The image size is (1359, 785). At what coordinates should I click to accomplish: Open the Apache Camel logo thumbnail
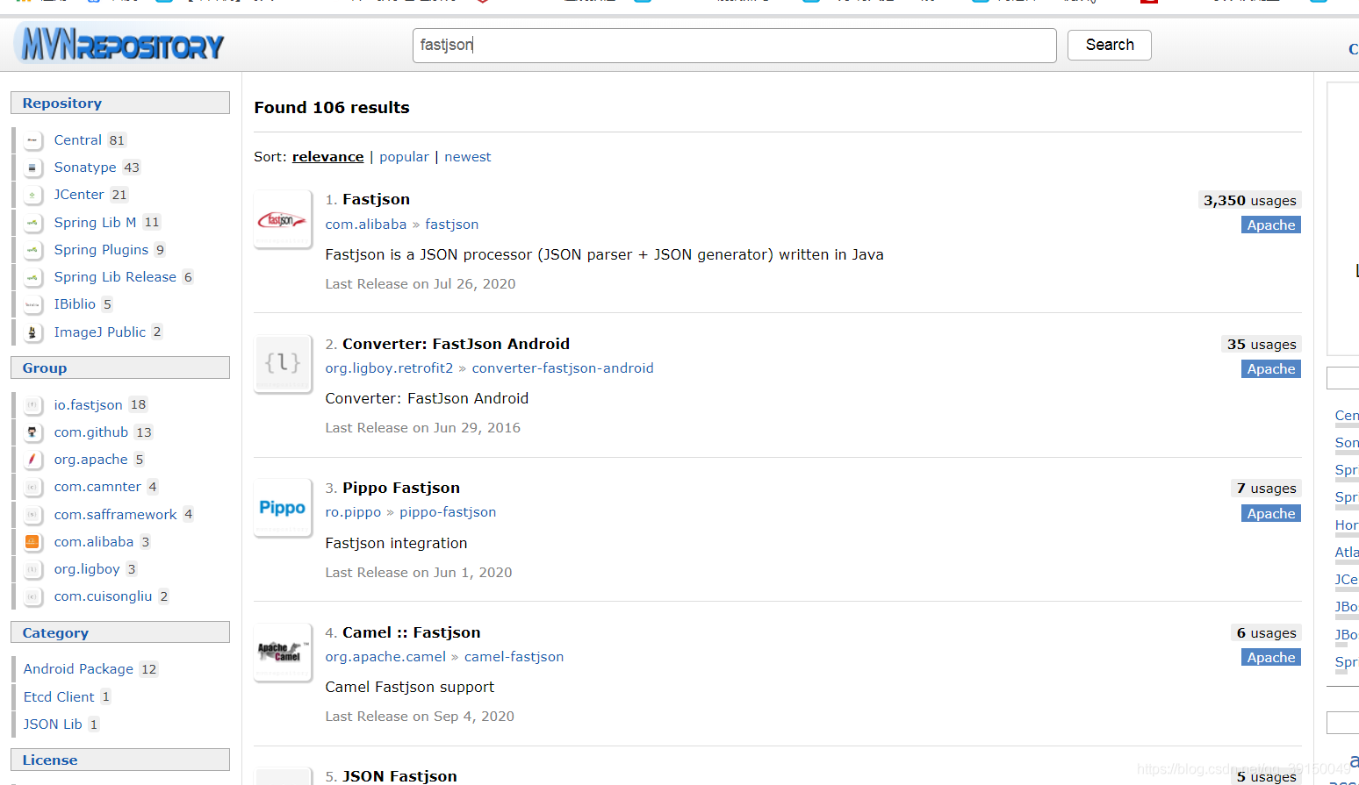click(x=283, y=652)
